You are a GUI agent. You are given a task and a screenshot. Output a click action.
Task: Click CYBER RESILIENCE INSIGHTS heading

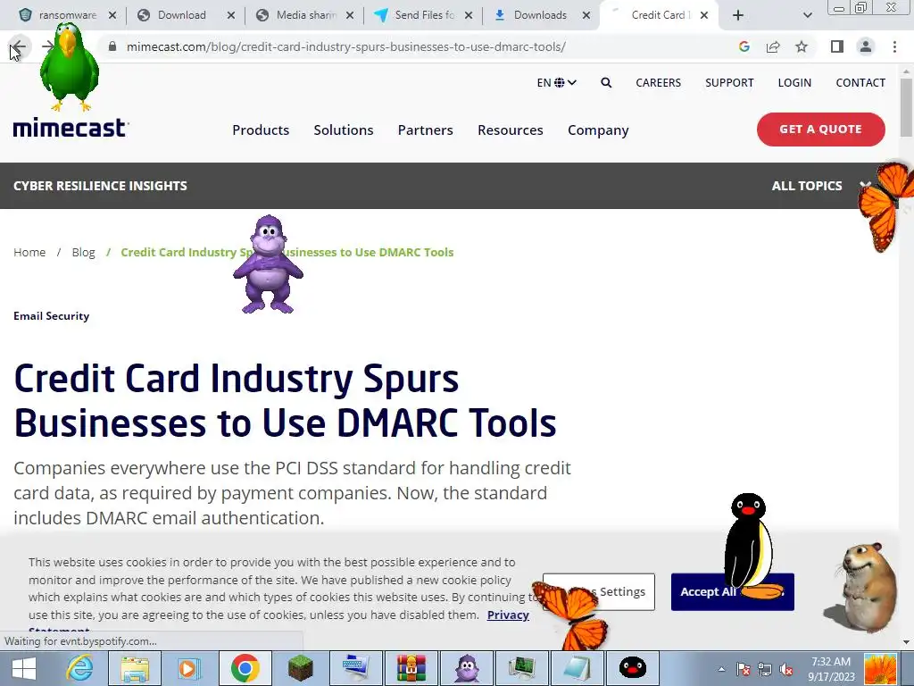pos(100,186)
